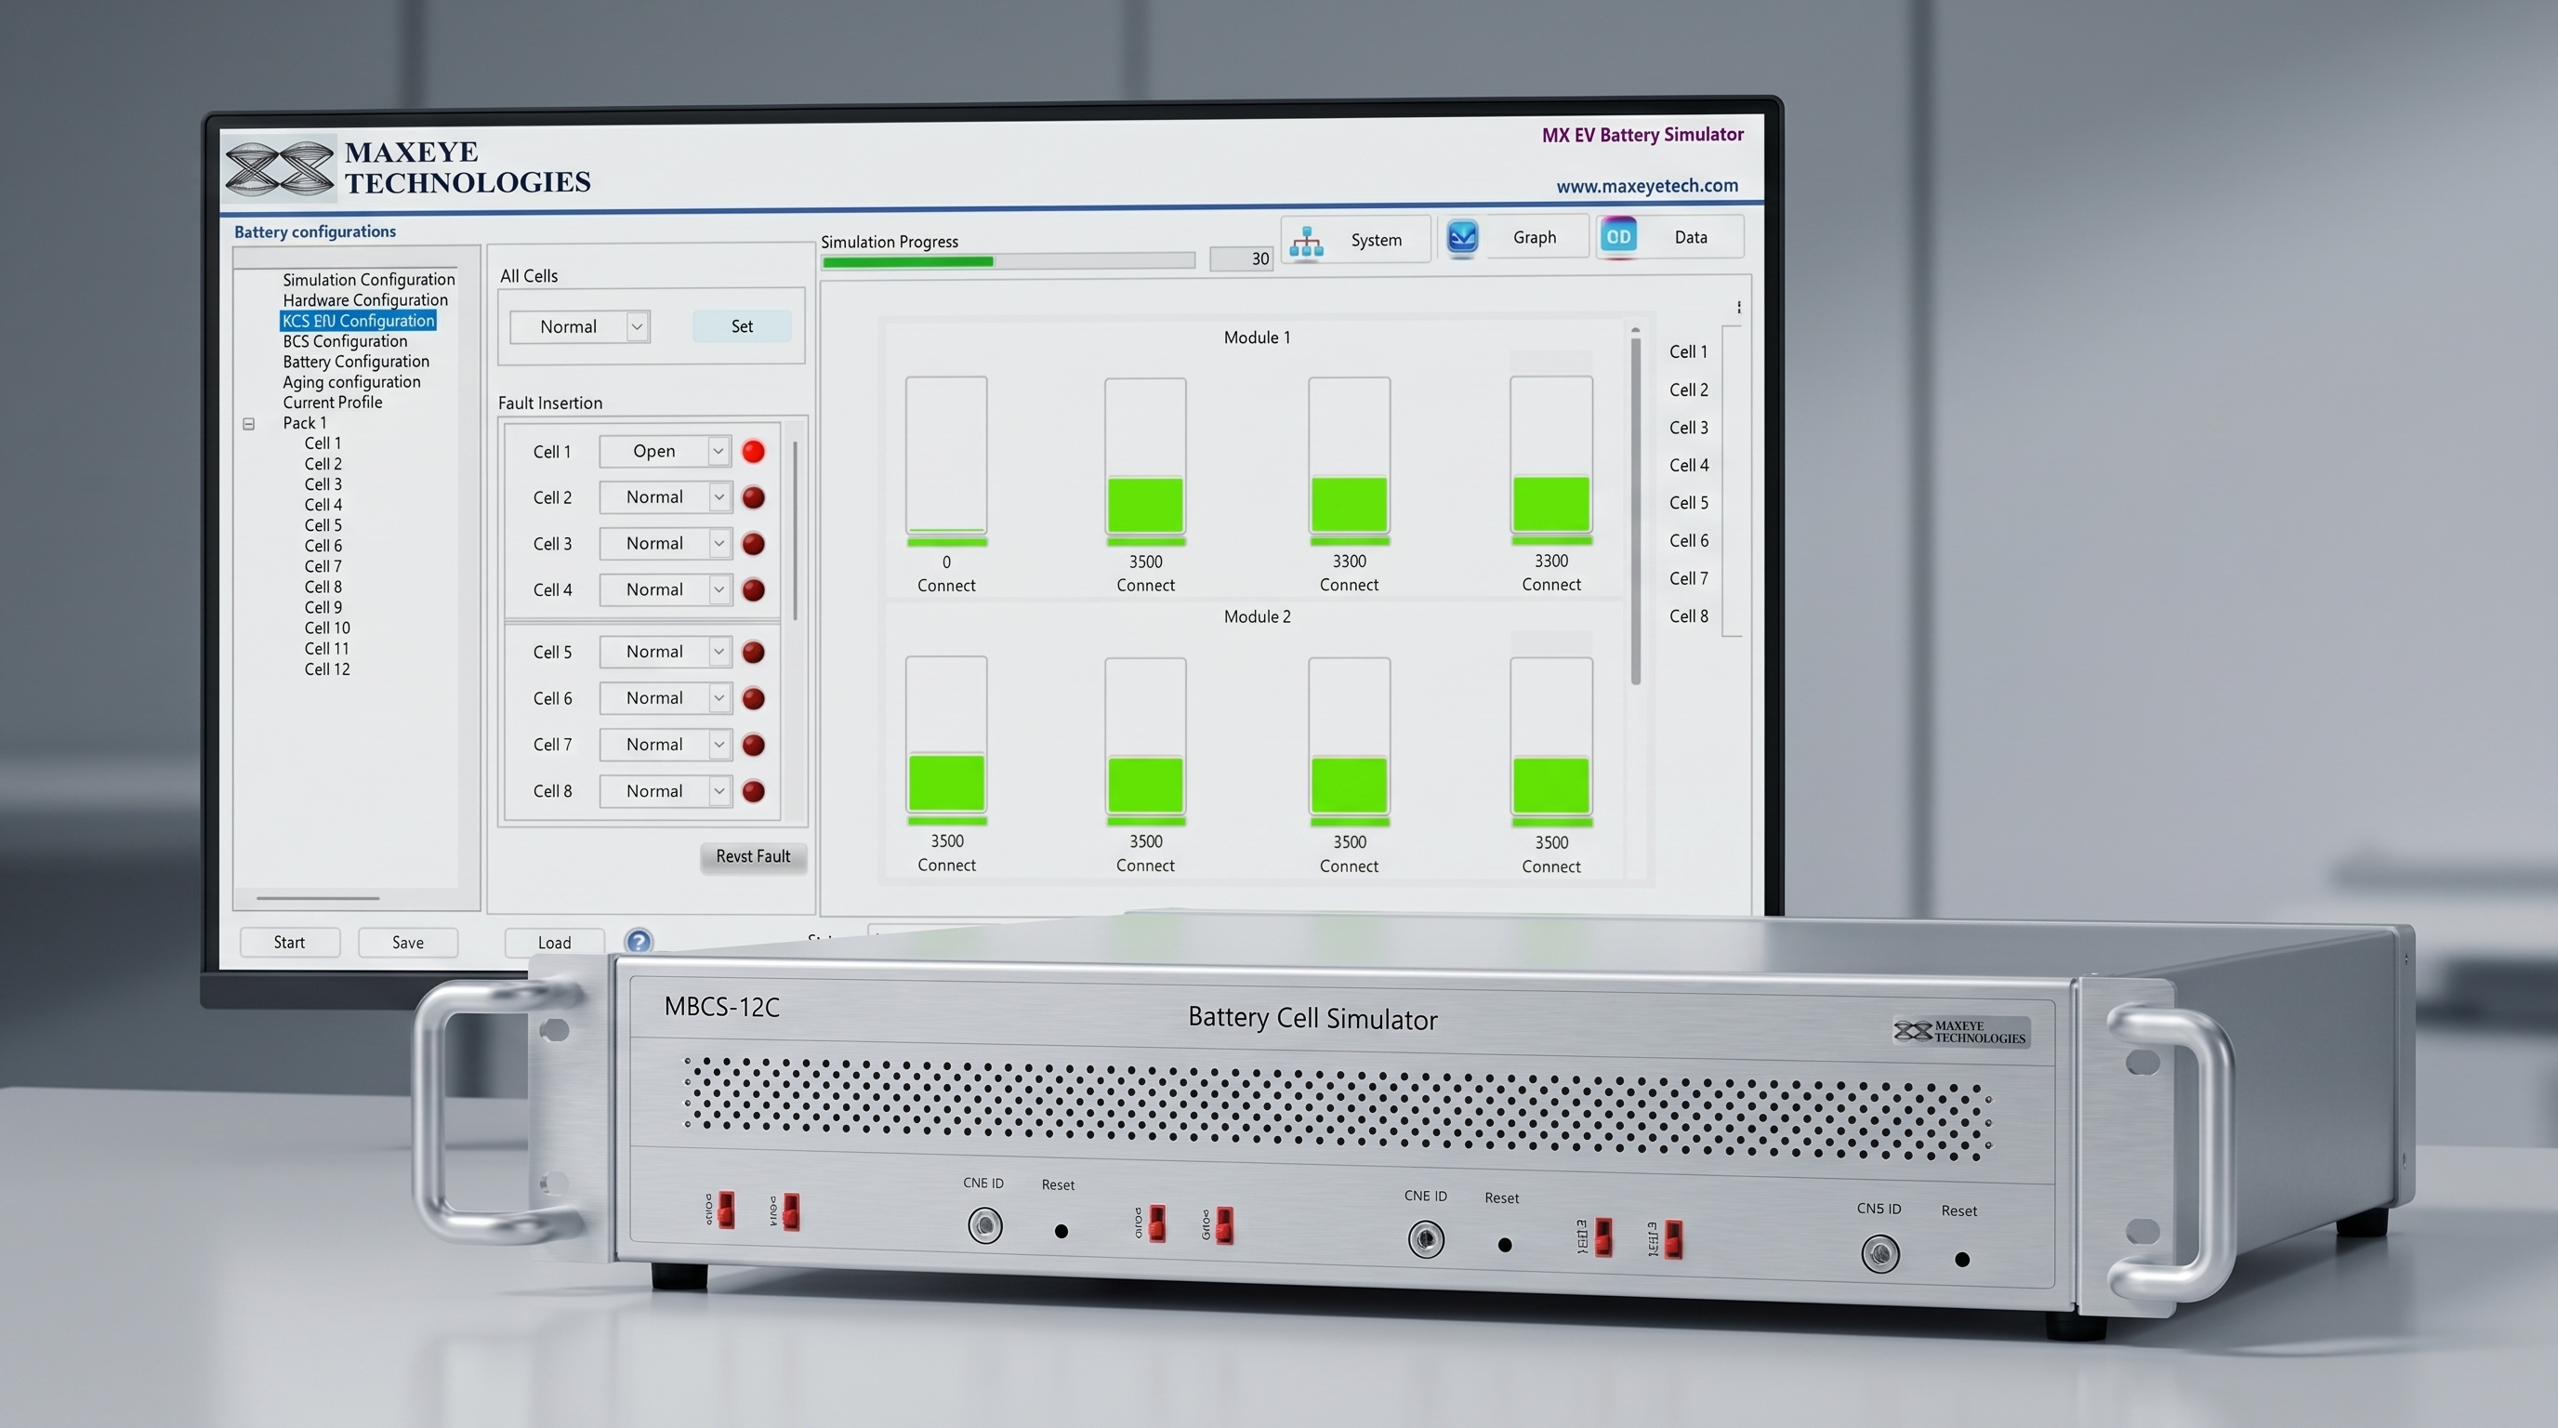Image resolution: width=2558 pixels, height=1428 pixels.
Task: Click the Maxeye Technologies logo in the app header
Action: (x=279, y=168)
